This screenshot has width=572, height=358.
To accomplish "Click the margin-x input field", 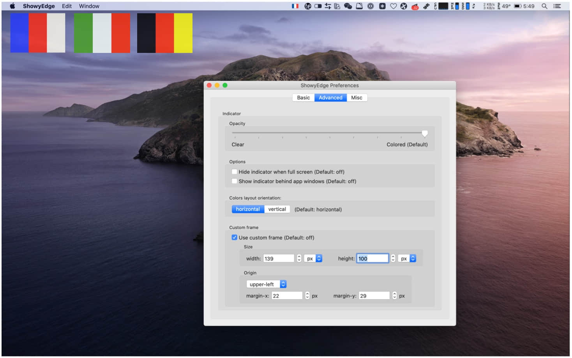I will (287, 296).
